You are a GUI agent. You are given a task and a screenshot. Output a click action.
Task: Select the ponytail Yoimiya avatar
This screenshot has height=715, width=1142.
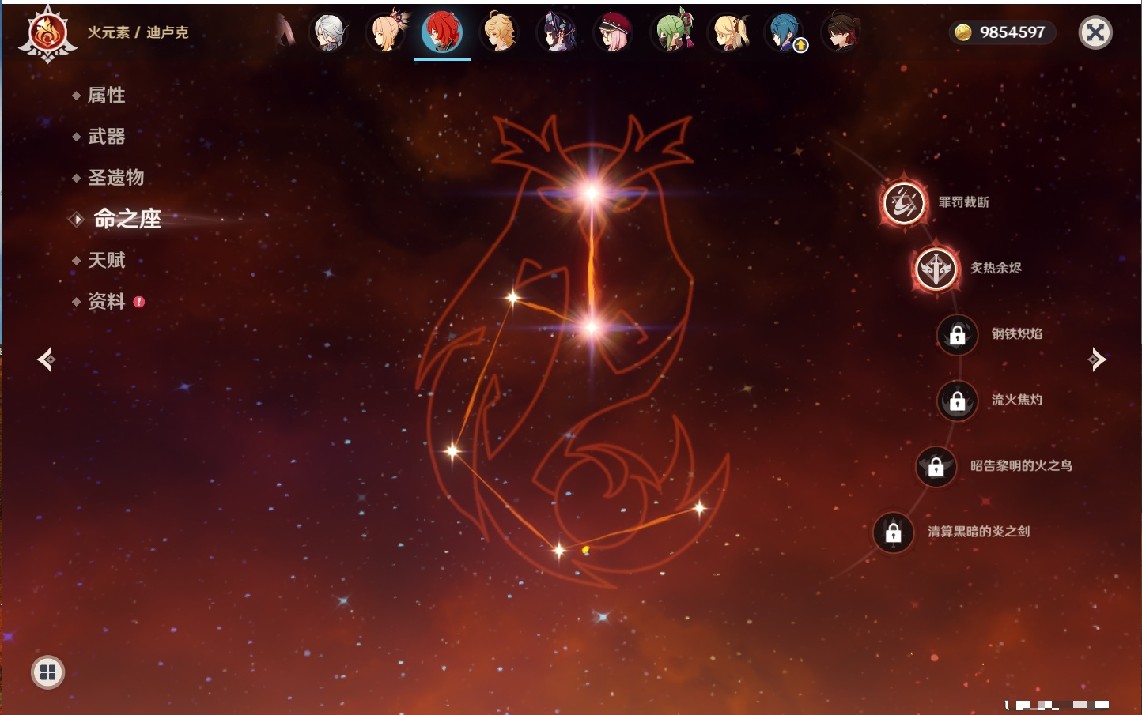pos(386,32)
